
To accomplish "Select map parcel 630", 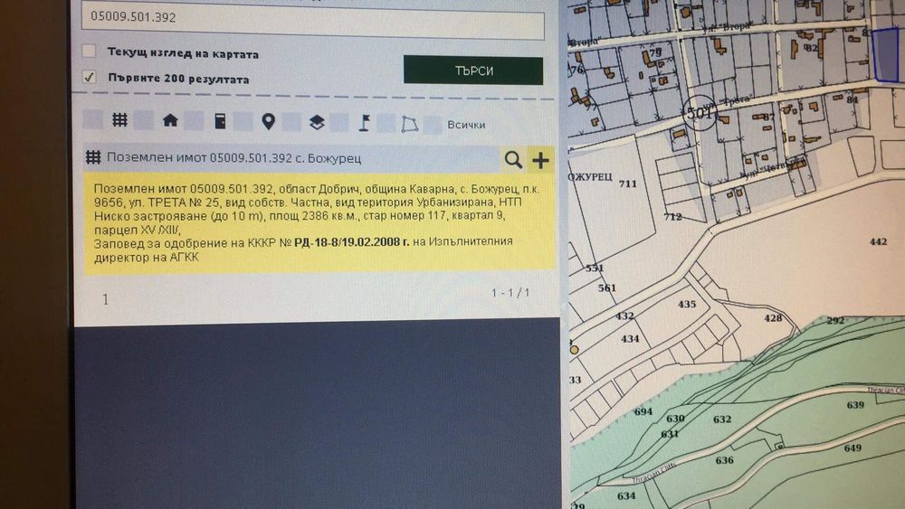I will [x=675, y=419].
